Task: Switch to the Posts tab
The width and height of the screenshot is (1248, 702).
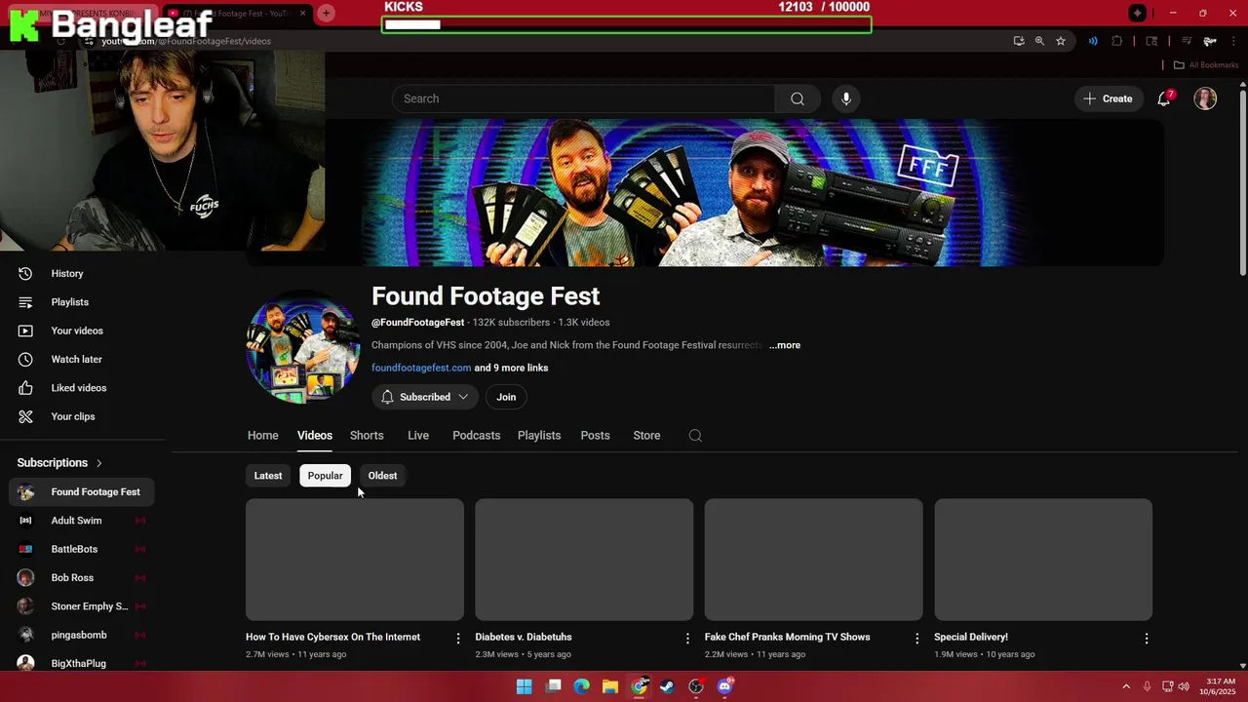Action: [x=595, y=436]
